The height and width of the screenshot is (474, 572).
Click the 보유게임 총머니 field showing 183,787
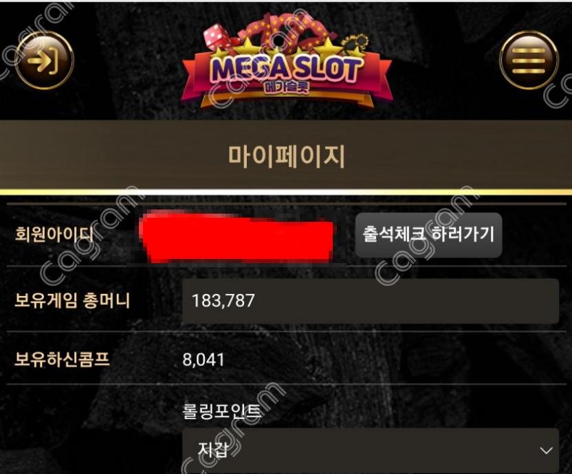[x=371, y=301]
